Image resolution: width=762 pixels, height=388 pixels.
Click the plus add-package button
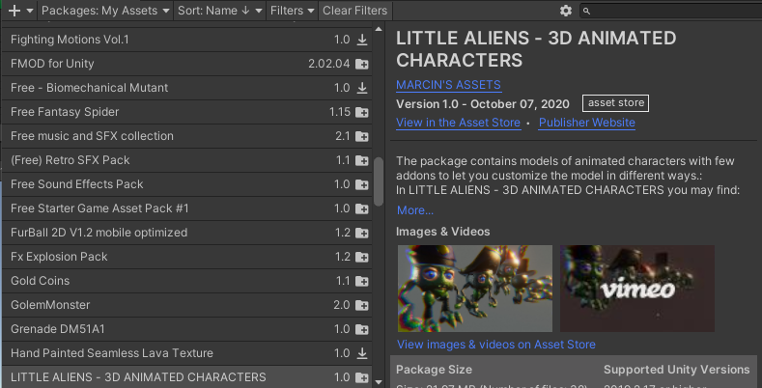pos(14,11)
